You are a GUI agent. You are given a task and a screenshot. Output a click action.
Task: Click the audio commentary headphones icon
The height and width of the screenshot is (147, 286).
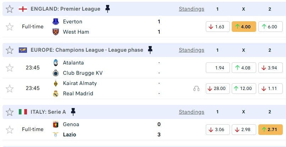196,89
